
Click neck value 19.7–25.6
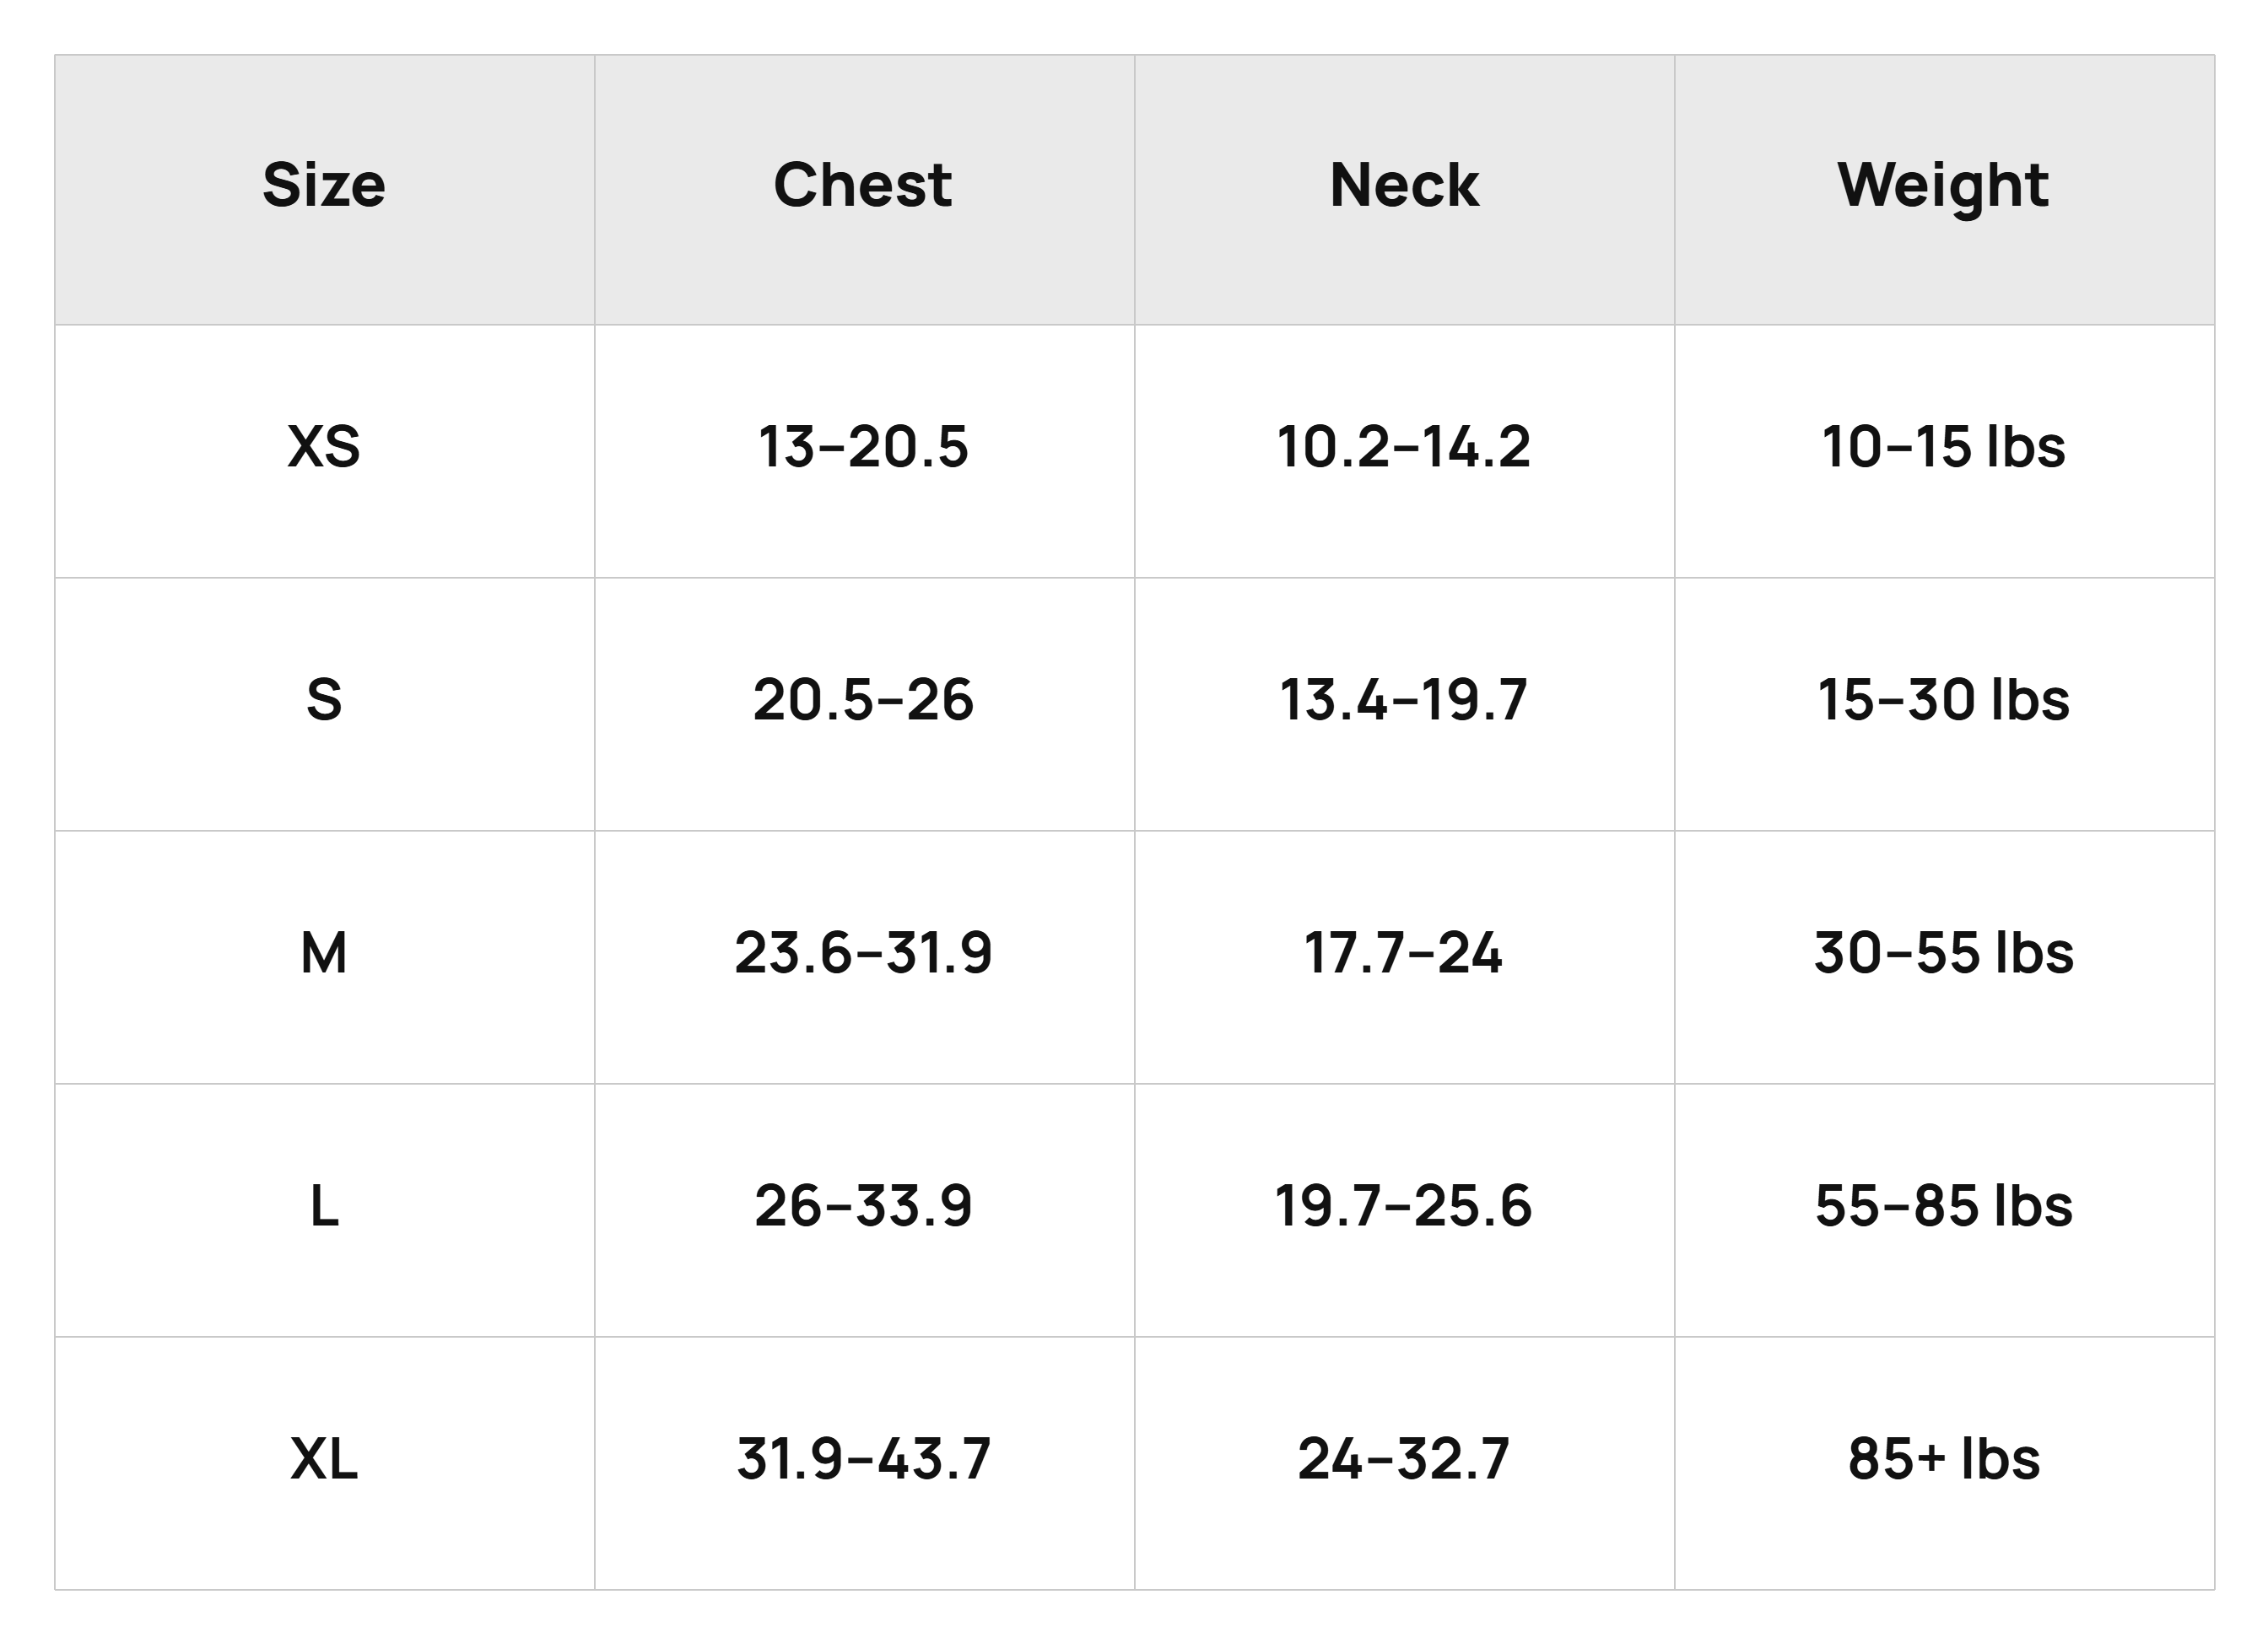1404,1205
